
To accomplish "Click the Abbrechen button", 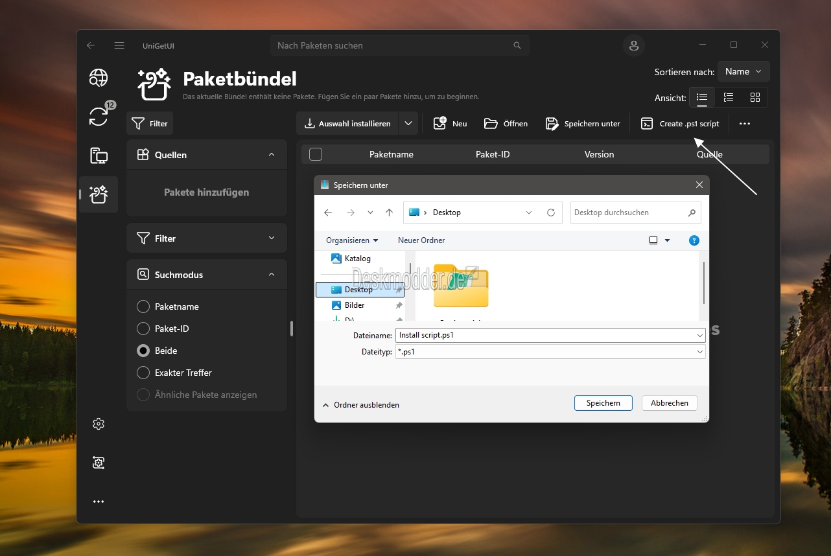I will pos(670,403).
